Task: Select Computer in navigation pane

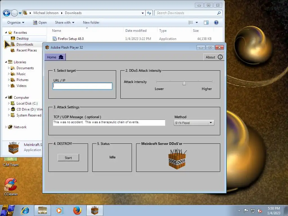Action: [x=21, y=98]
